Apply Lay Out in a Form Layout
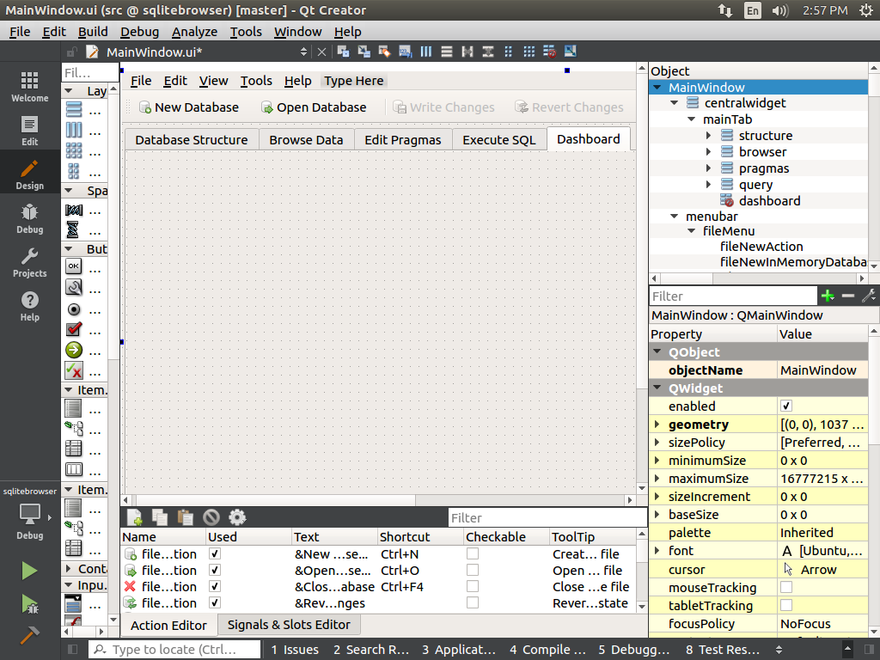 click(509, 52)
